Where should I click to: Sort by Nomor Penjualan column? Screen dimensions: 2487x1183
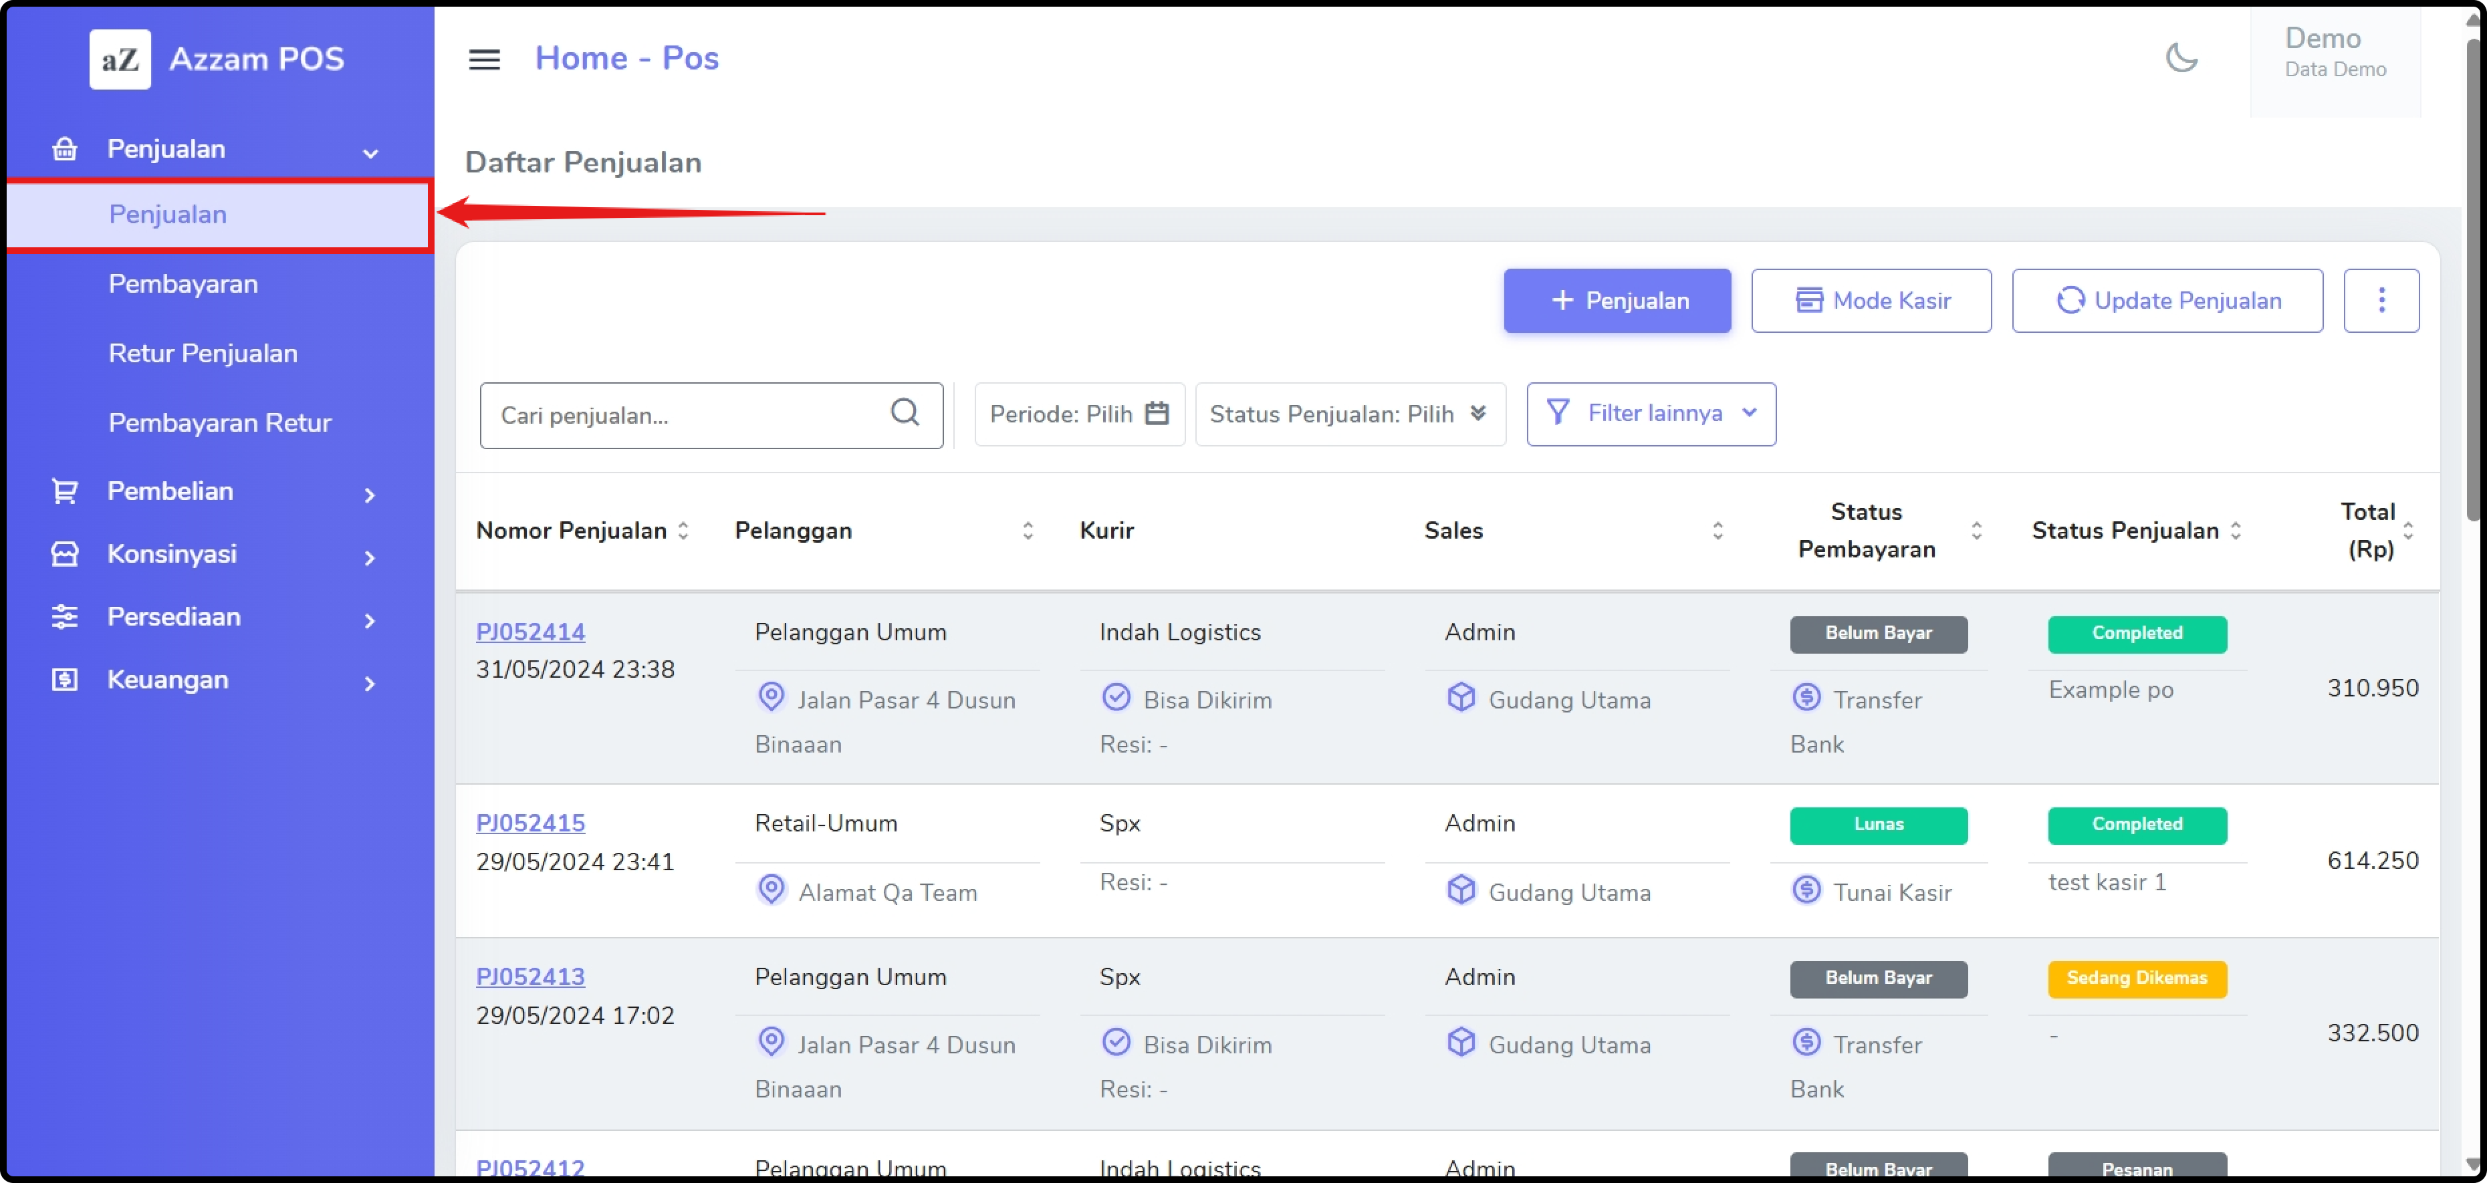(683, 531)
